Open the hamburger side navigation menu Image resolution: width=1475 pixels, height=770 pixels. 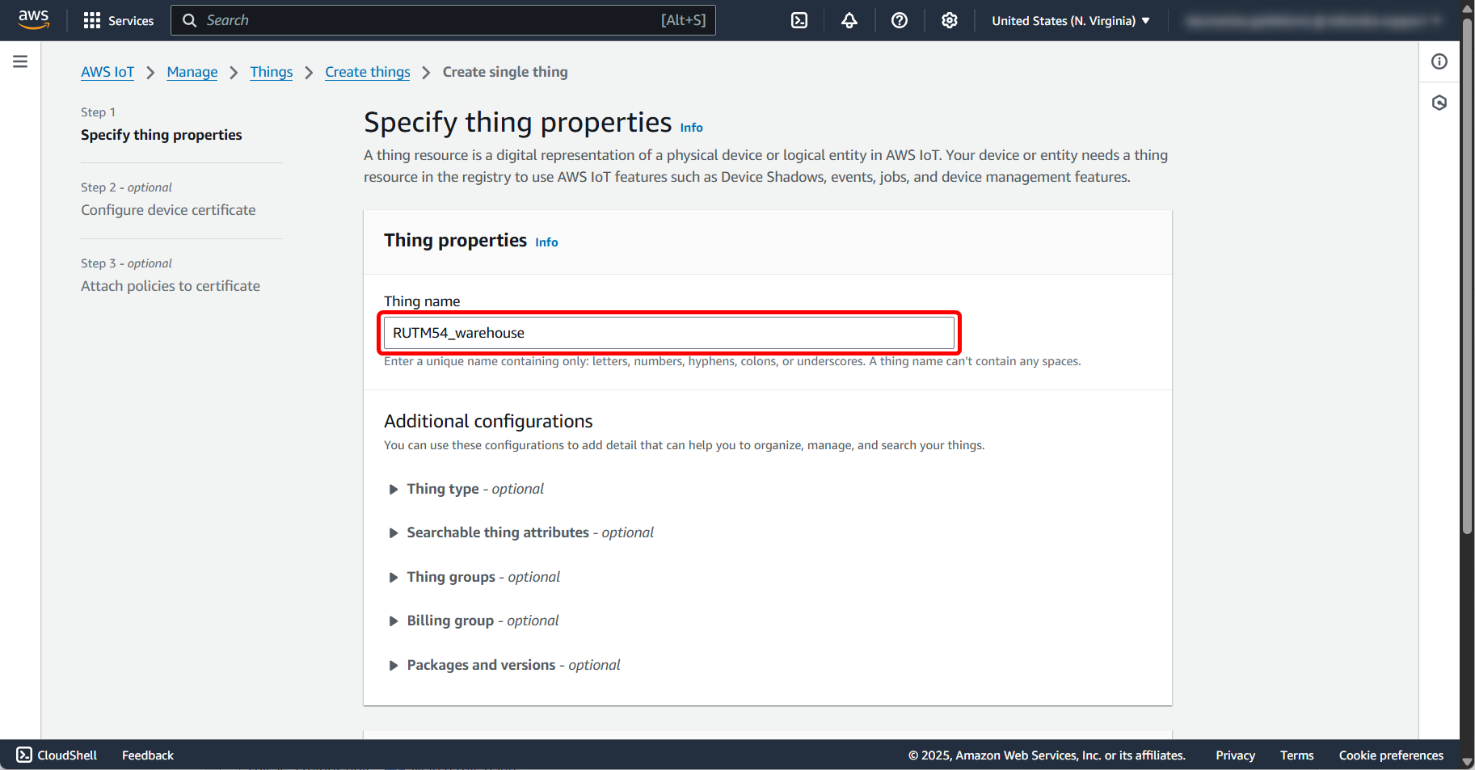20,61
